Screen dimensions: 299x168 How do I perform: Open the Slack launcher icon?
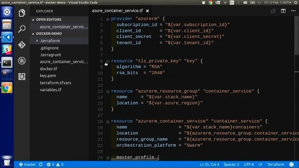[7, 50]
